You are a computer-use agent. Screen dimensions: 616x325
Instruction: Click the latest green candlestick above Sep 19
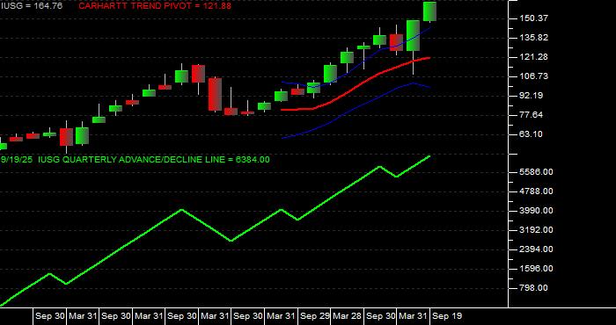pos(429,11)
